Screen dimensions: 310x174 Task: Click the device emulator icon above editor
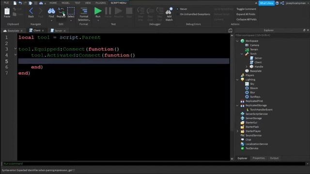(230, 30)
